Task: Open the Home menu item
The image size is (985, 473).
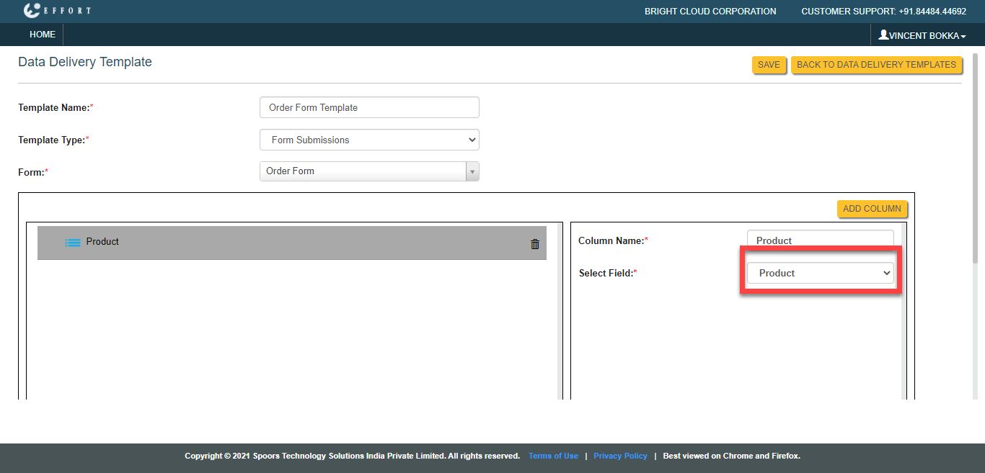Action: point(43,35)
